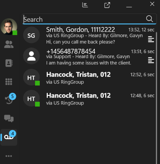Open Hancock, Tristan voicemail at 12:48
This screenshot has height=164, width=160.
click(89, 98)
